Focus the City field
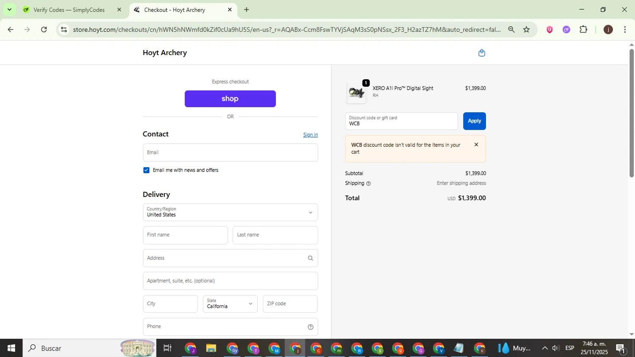The width and height of the screenshot is (635, 357). click(170, 304)
